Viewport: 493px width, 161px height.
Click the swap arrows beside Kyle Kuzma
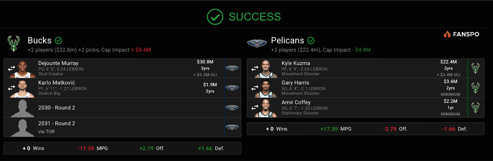(x=255, y=68)
